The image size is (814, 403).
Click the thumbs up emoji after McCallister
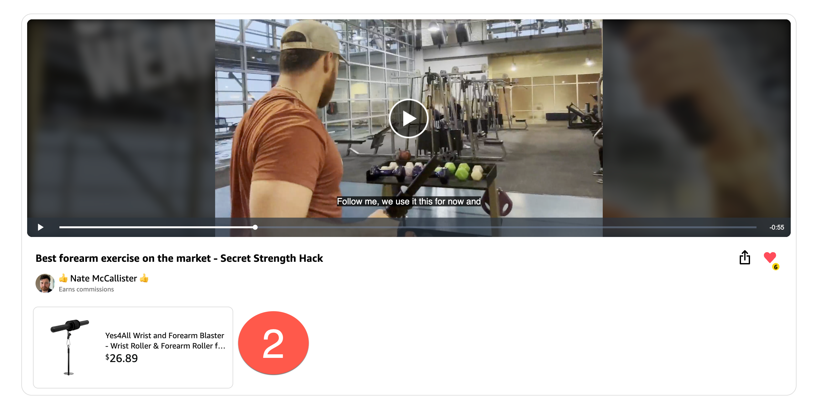[x=144, y=278]
